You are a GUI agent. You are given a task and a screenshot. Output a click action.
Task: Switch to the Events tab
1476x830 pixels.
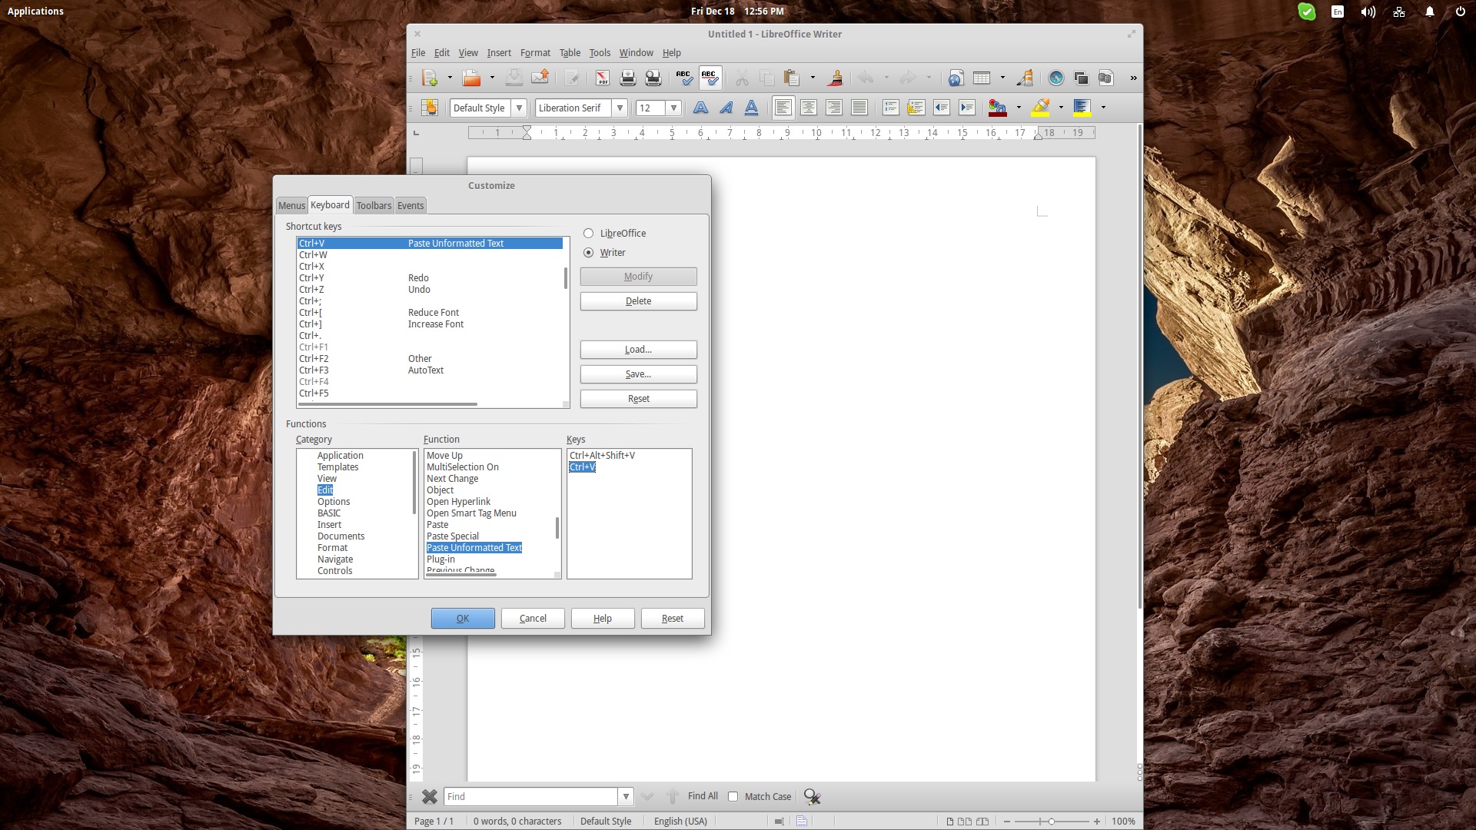pos(411,206)
